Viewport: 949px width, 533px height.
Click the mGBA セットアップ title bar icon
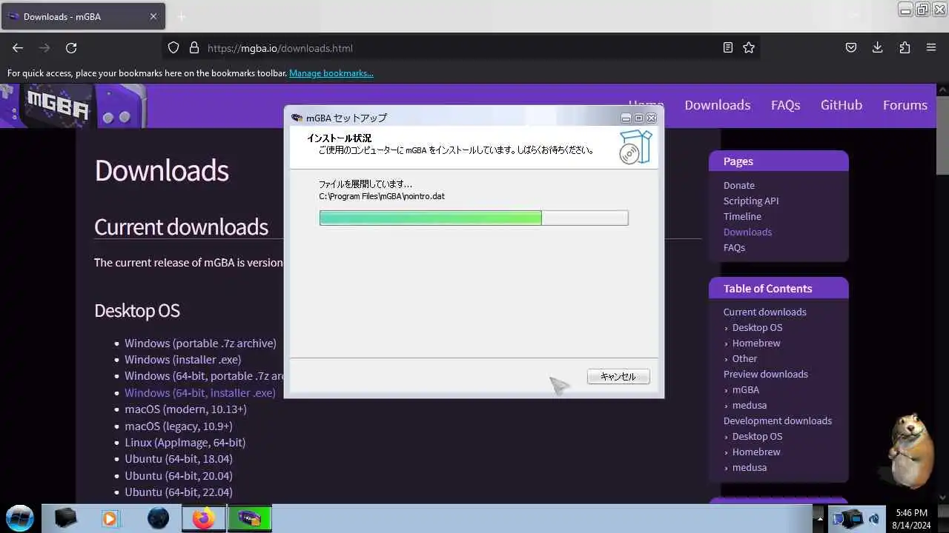[x=297, y=118]
